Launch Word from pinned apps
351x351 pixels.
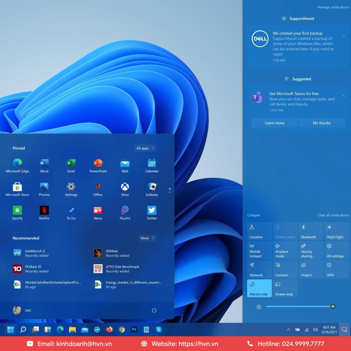44,165
